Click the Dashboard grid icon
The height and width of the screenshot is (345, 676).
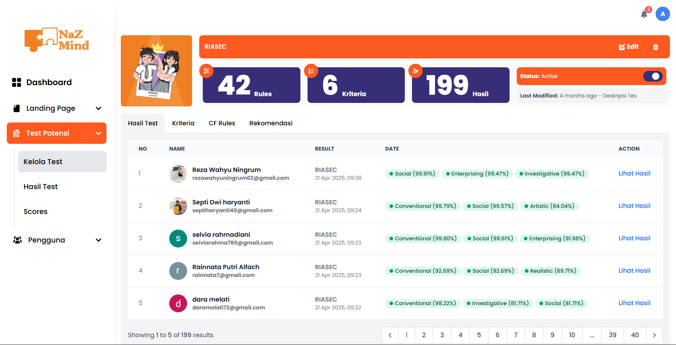[x=16, y=83]
